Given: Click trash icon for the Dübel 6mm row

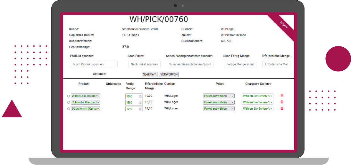Looking at the screenshot, I should pyautogui.click(x=282, y=108).
